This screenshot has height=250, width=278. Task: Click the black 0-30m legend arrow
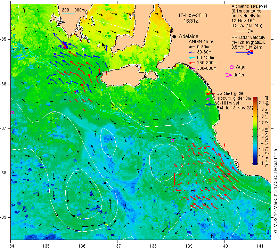point(192,47)
